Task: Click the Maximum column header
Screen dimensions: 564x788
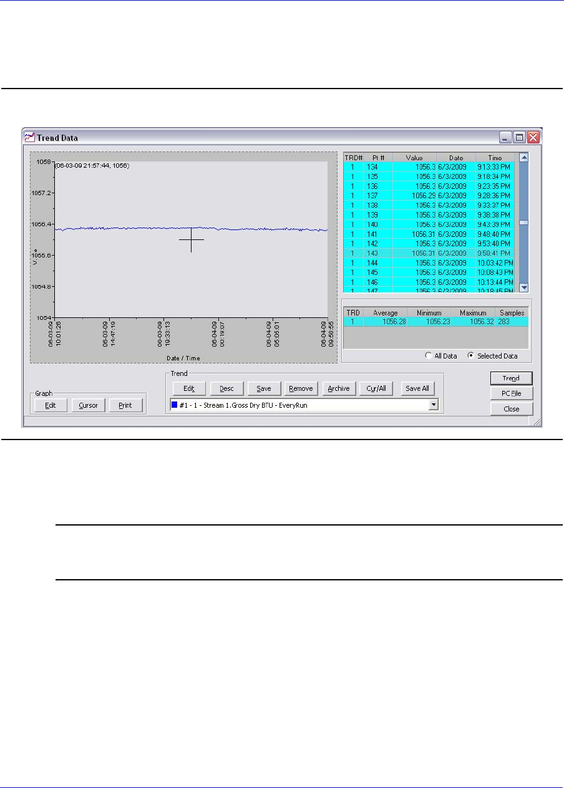Action: point(473,312)
